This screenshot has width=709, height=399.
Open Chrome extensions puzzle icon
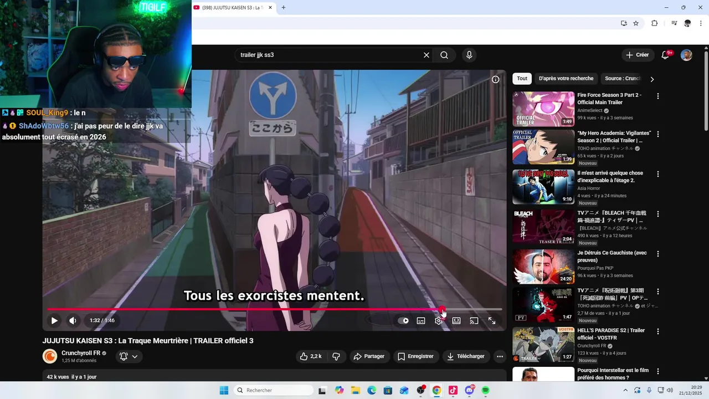(654, 23)
